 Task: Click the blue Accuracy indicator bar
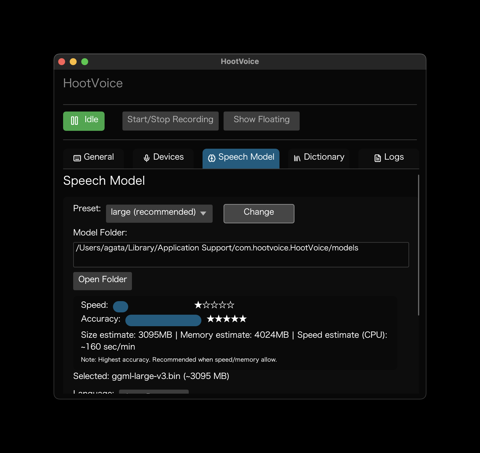click(x=163, y=320)
